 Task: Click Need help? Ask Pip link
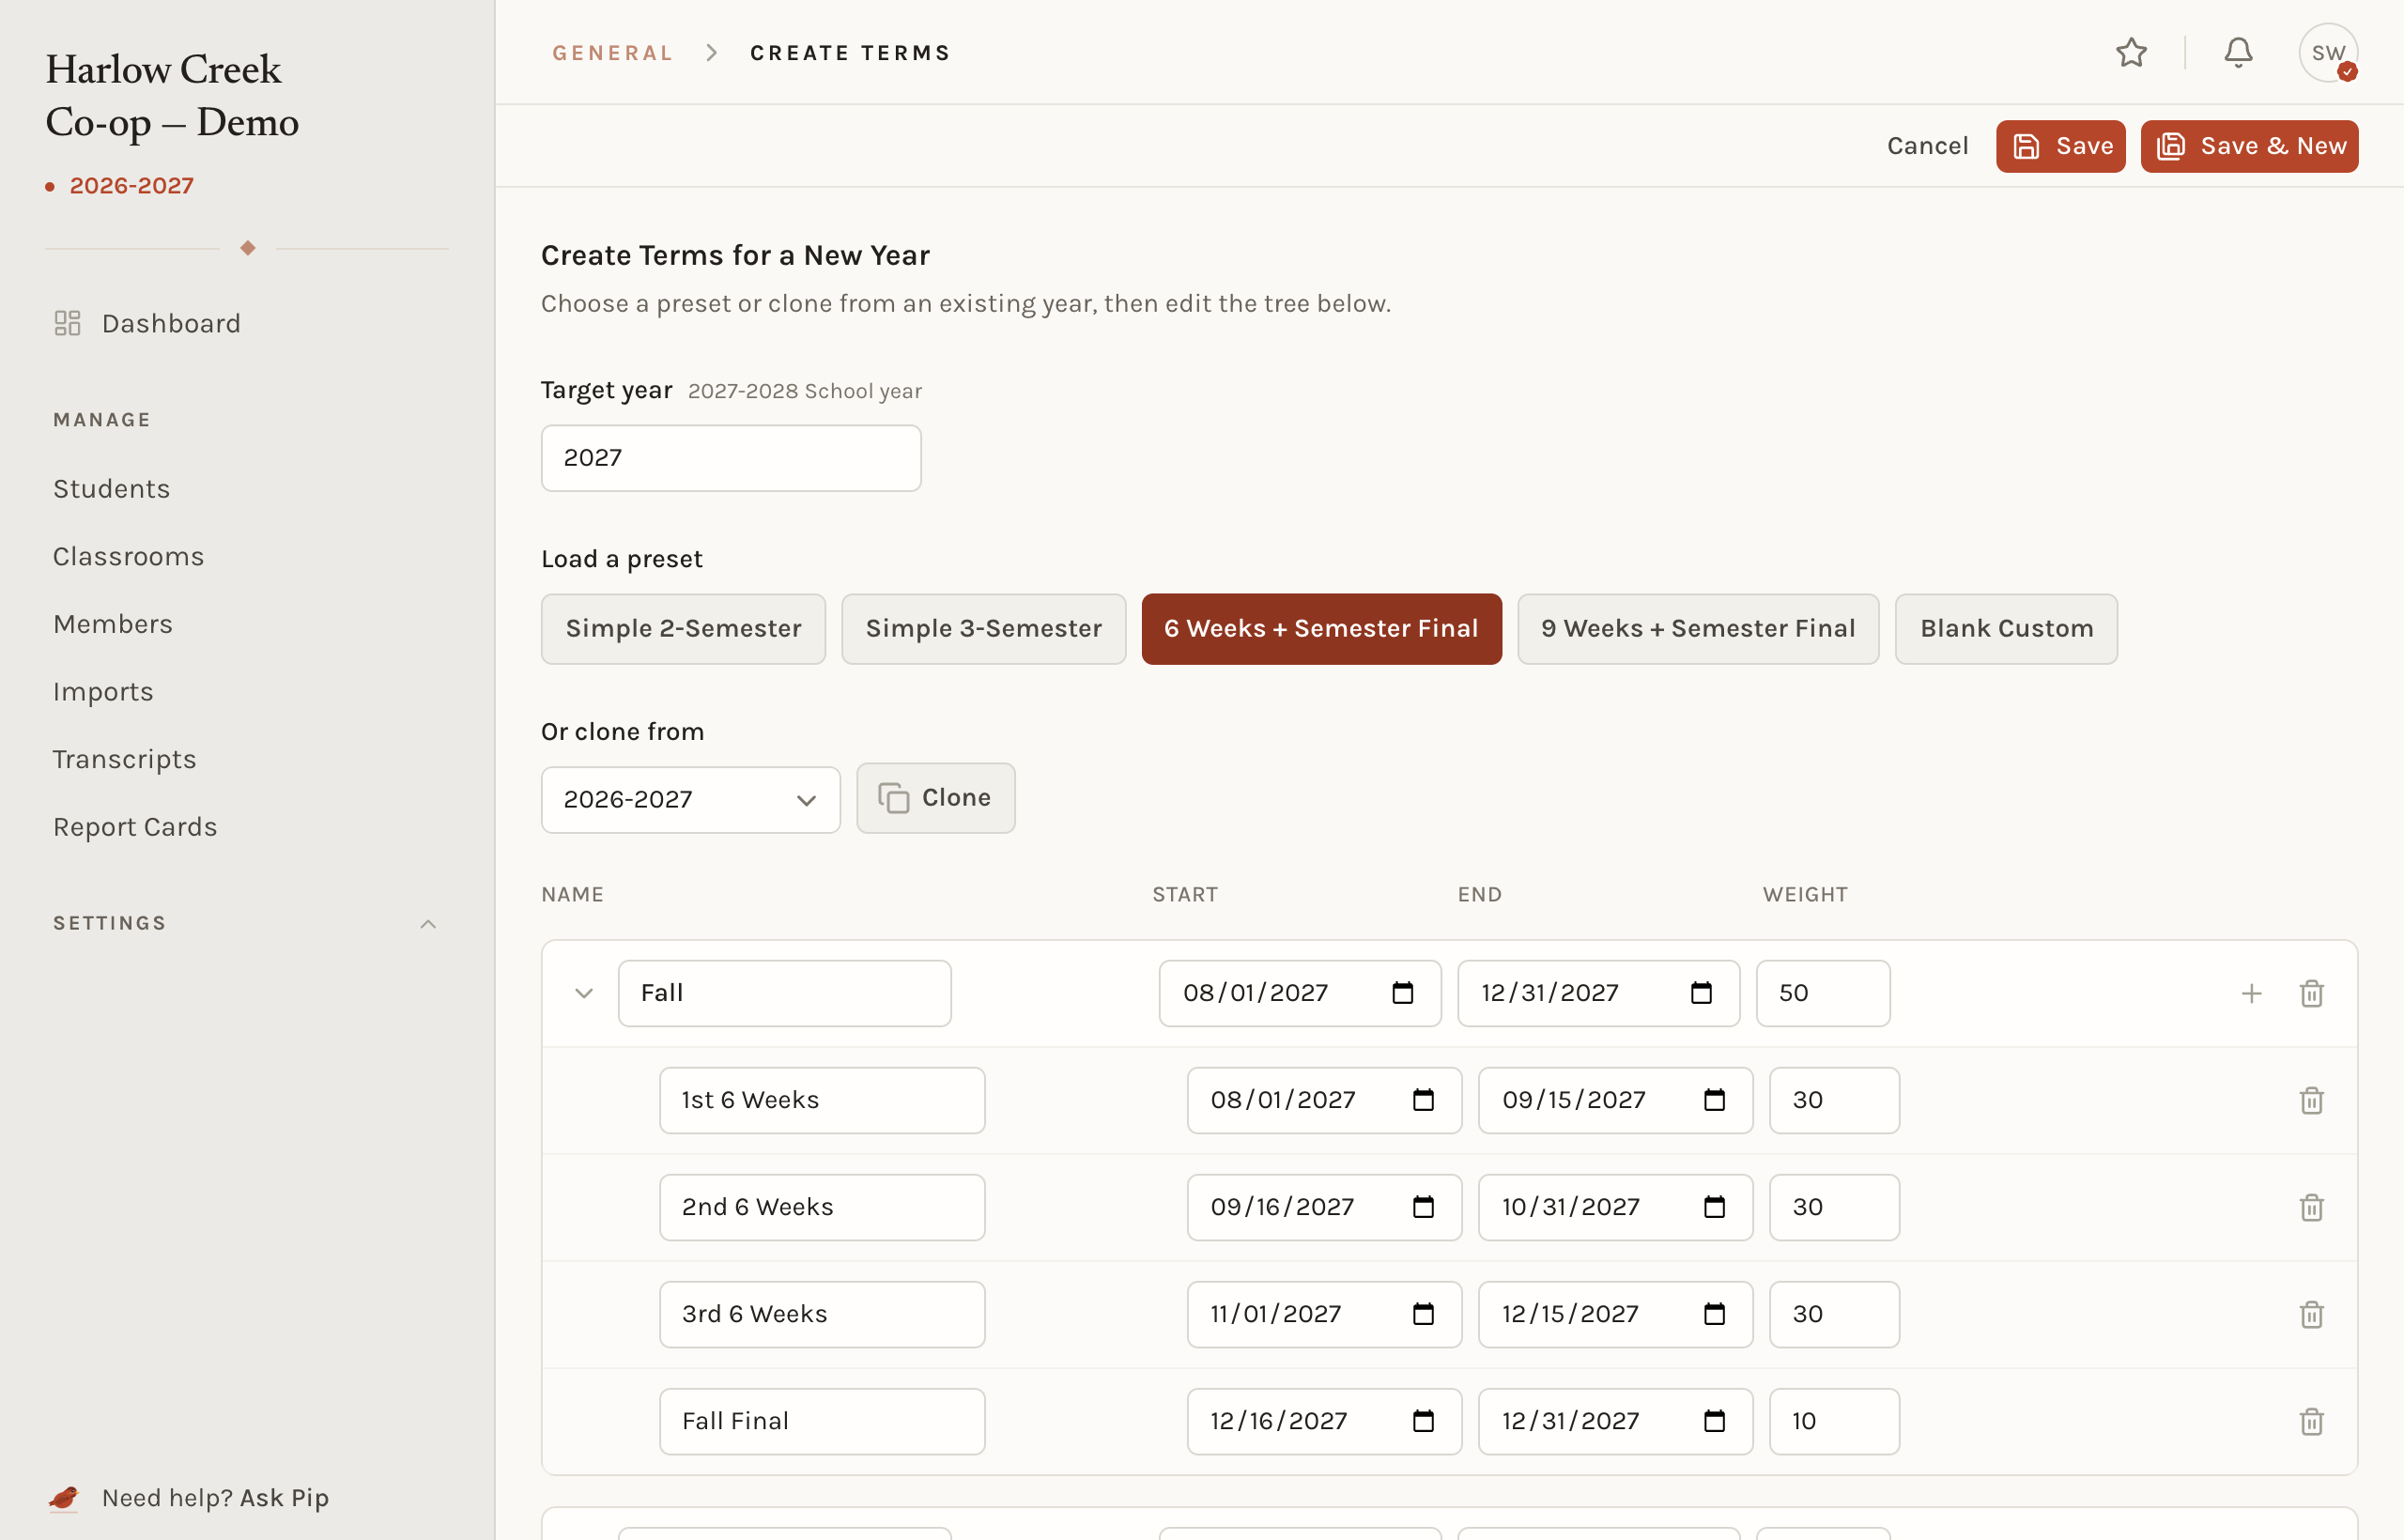pos(215,1497)
